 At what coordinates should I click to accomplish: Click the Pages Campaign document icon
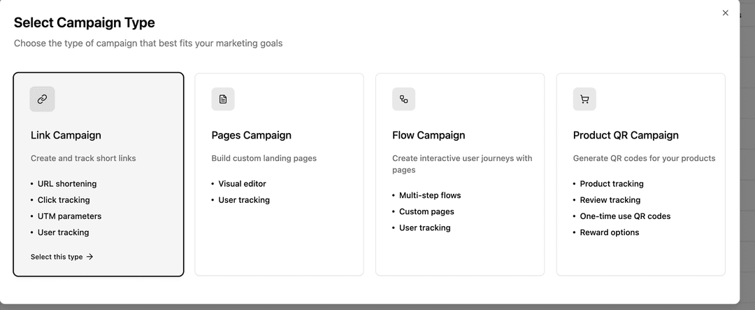[x=223, y=99]
